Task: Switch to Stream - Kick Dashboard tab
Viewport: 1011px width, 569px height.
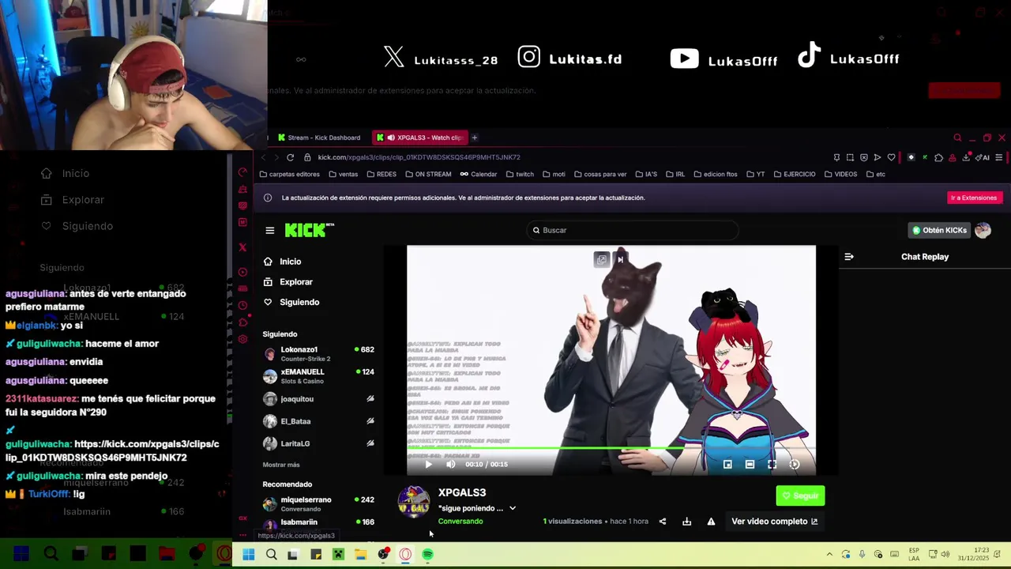Action: point(318,138)
